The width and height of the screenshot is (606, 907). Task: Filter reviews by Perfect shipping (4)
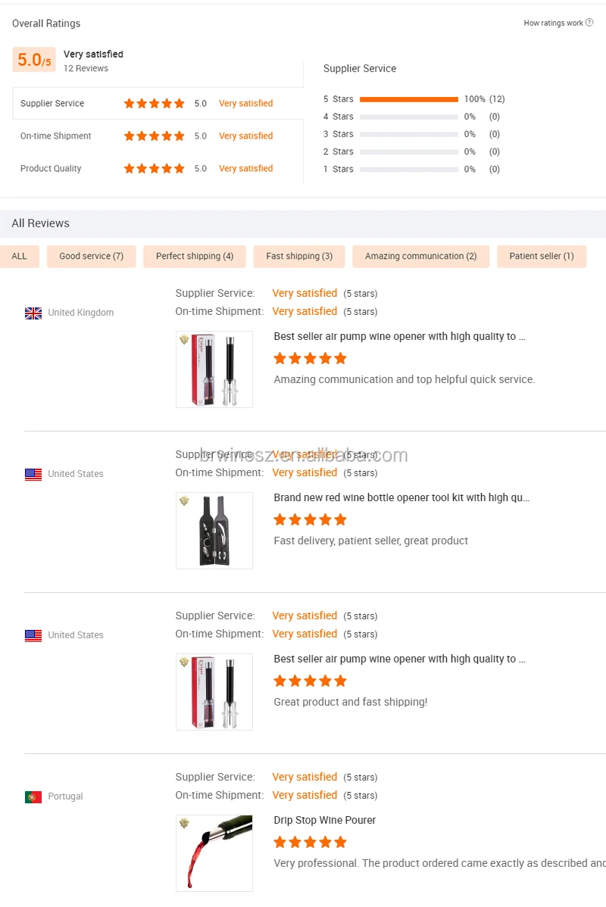195,256
